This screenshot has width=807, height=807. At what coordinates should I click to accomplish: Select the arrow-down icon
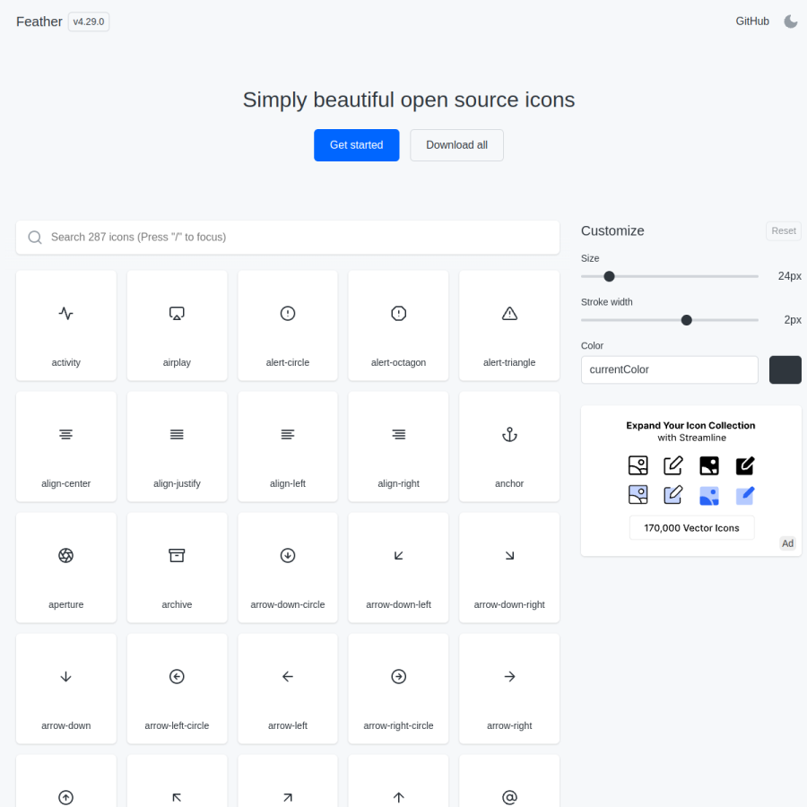65,688
